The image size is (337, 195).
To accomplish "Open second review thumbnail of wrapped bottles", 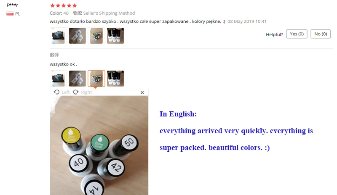I will point(78,36).
